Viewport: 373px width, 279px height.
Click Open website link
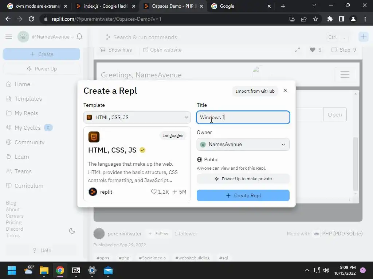pos(162,50)
